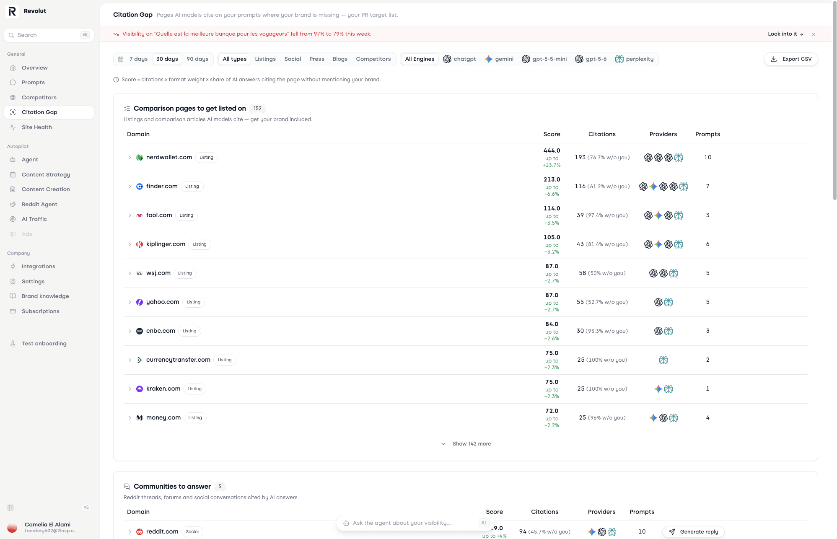Expand the yahoo.com row
Viewport: 837px width, 539px height.
click(130, 302)
